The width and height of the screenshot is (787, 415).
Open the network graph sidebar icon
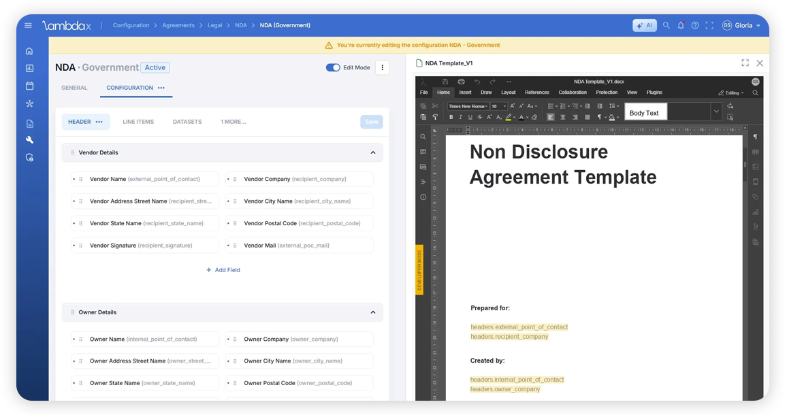[x=29, y=104]
